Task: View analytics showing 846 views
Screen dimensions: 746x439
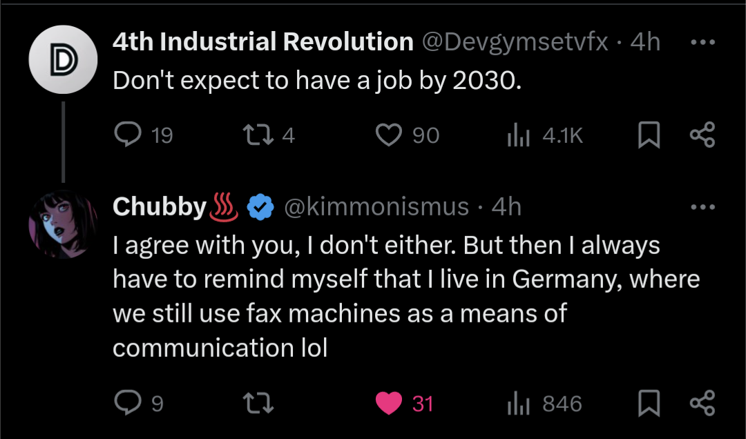Action: click(x=518, y=403)
